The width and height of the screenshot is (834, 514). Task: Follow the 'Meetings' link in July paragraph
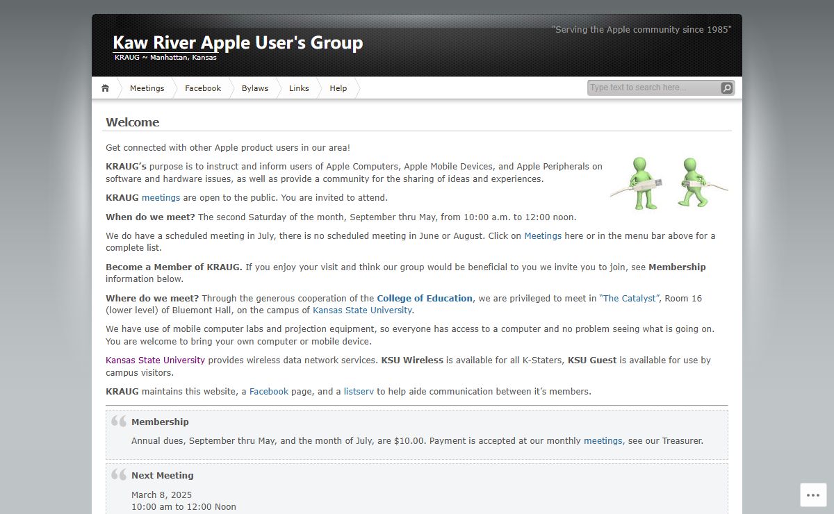pos(543,236)
